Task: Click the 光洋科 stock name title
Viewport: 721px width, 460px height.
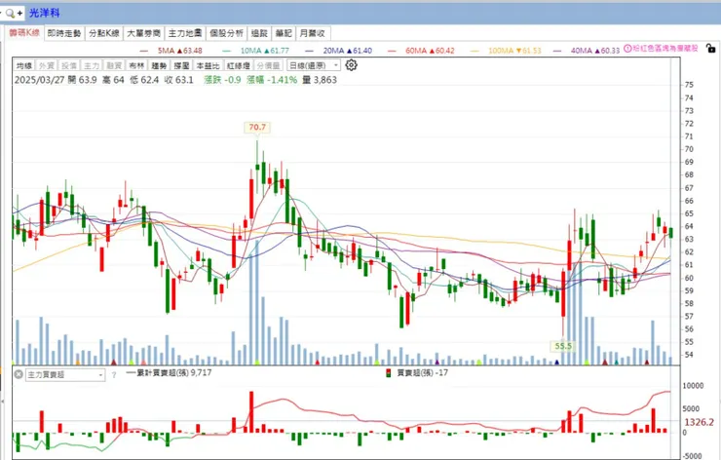Action: pyautogui.click(x=45, y=14)
